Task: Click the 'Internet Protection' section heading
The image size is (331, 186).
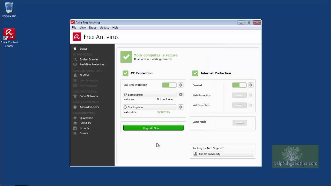Action: [216, 73]
